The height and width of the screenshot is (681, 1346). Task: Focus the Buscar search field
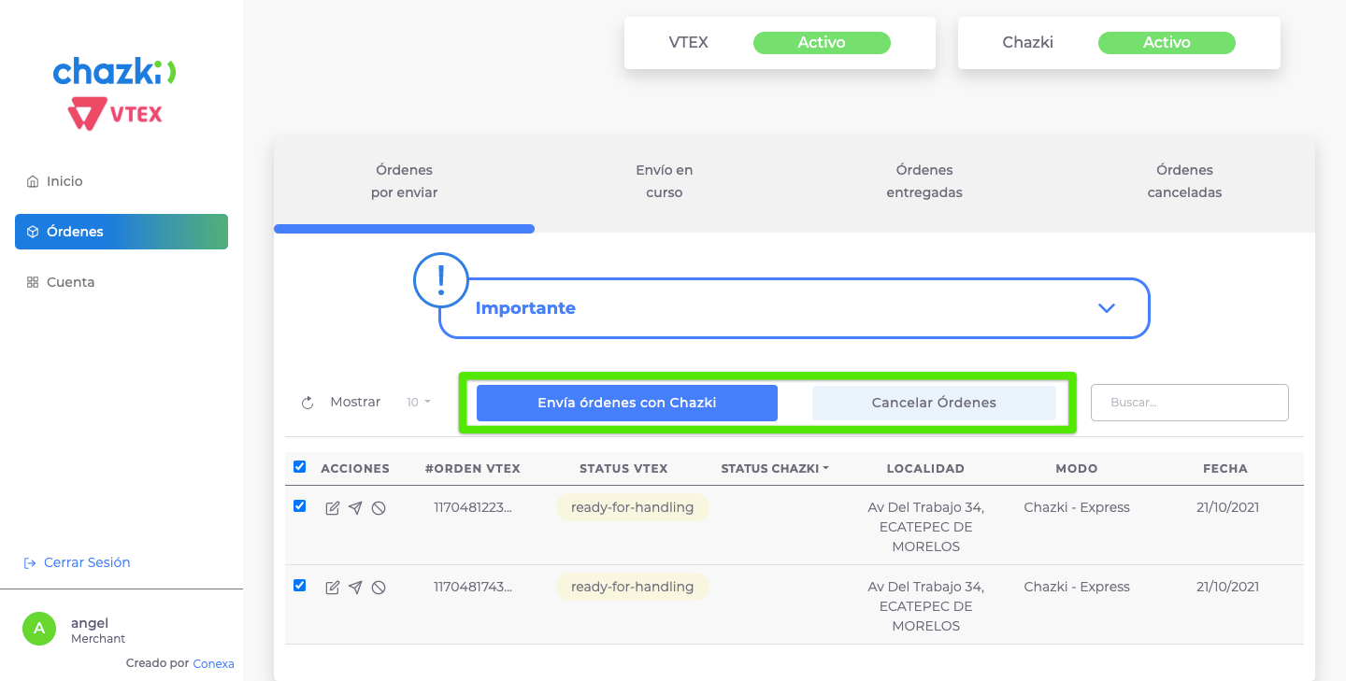point(1190,403)
